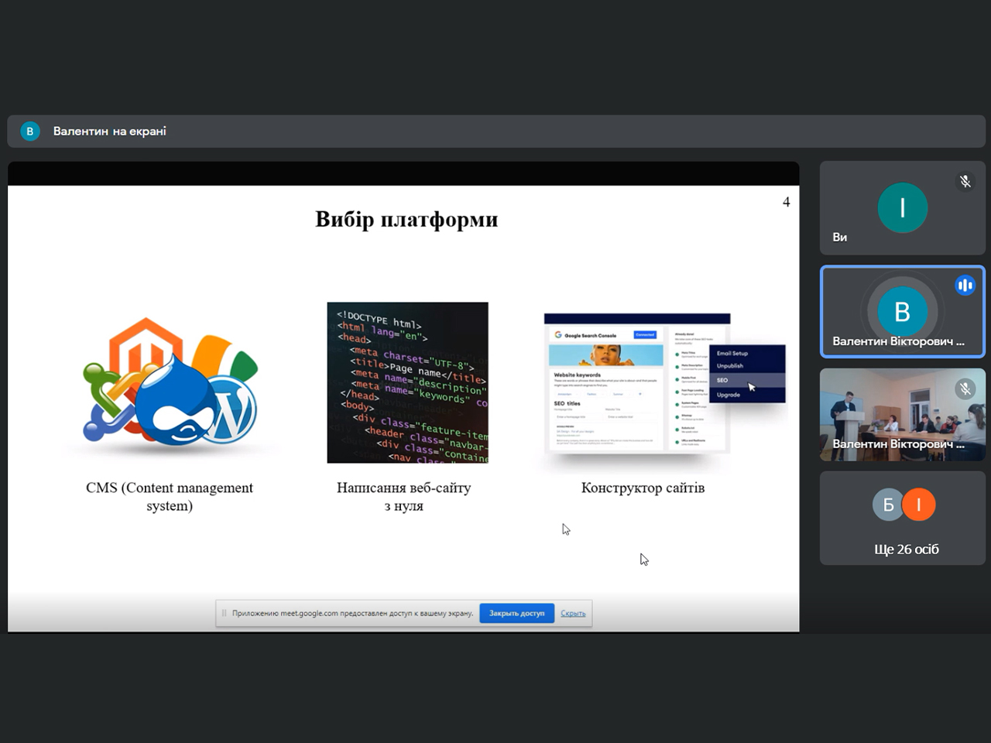Click the 'CMS (Content management system)' caption
This screenshot has height=743, width=991.
click(170, 496)
